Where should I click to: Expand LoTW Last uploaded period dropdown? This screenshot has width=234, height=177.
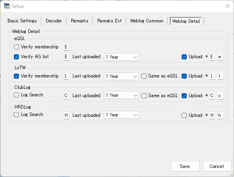121,76
